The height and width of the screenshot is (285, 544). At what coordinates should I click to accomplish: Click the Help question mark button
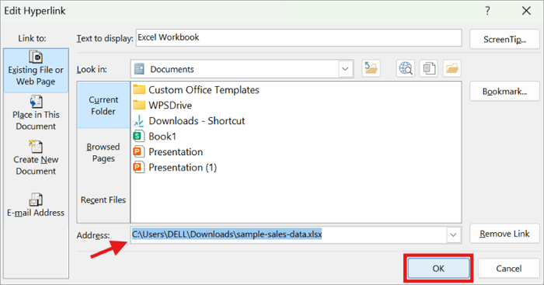[488, 11]
